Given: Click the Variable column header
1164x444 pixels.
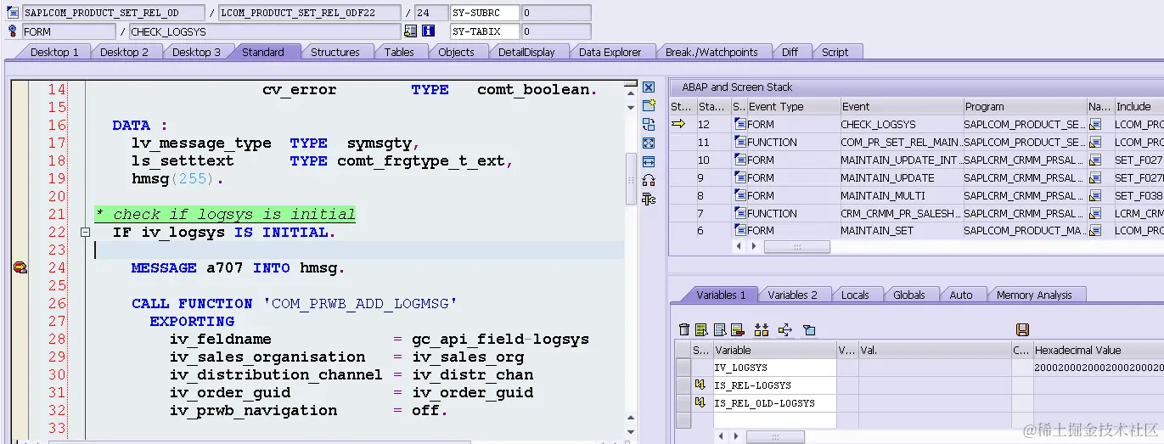Looking at the screenshot, I should [x=774, y=350].
